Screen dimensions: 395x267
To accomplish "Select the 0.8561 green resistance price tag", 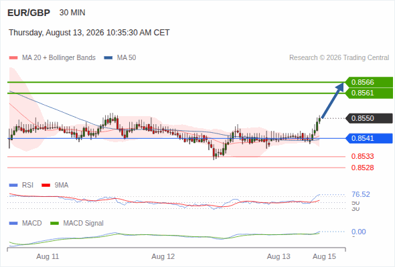I will point(369,93).
